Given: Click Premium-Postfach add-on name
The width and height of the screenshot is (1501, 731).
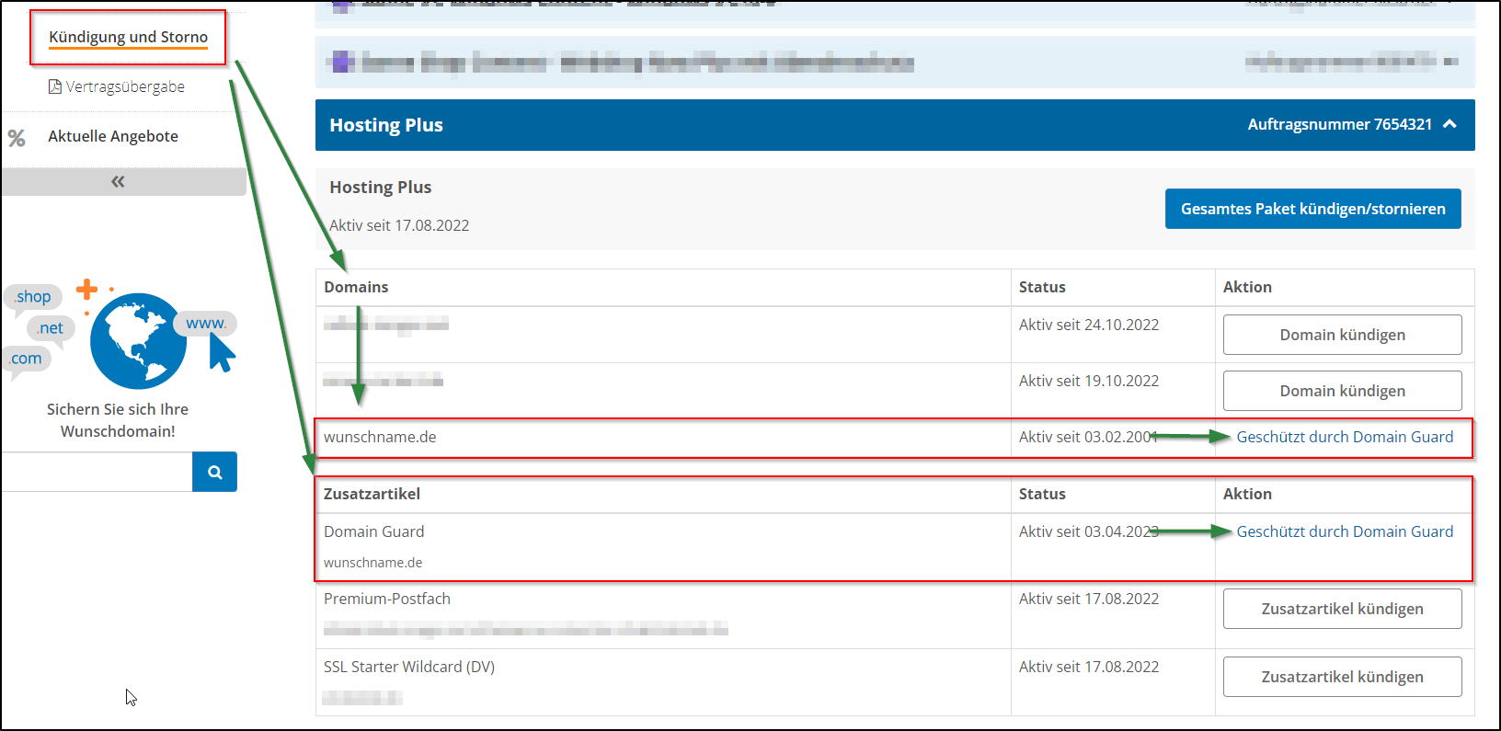Looking at the screenshot, I should (387, 599).
